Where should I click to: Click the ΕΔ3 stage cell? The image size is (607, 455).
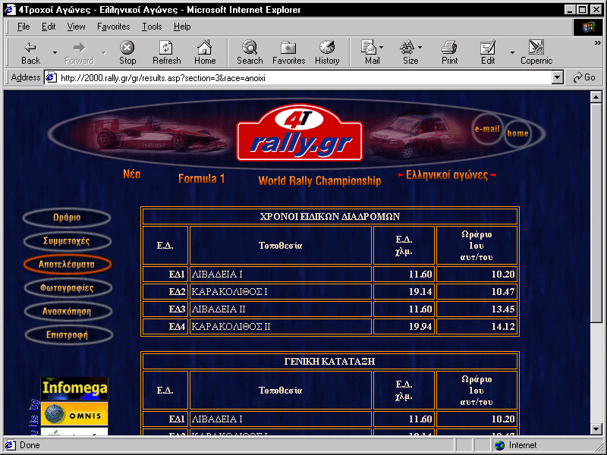pyautogui.click(x=165, y=309)
